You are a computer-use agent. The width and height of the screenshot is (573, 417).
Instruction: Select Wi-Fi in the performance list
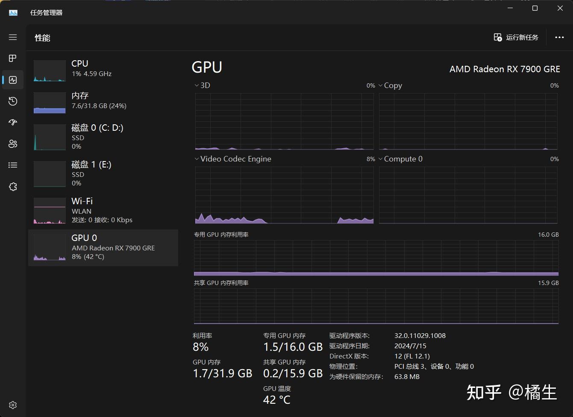pos(103,210)
